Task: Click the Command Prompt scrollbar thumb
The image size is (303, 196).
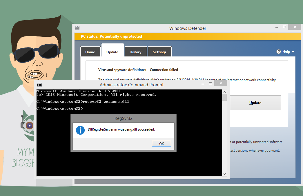Action: coord(224,98)
